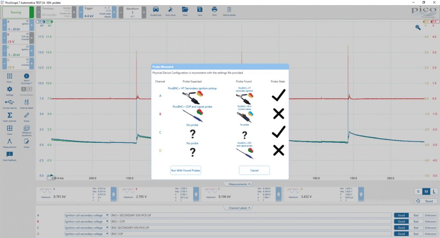Screen dimensions: 440x238
Task: Open channel C signal type dropdown
Action: tap(86, 228)
